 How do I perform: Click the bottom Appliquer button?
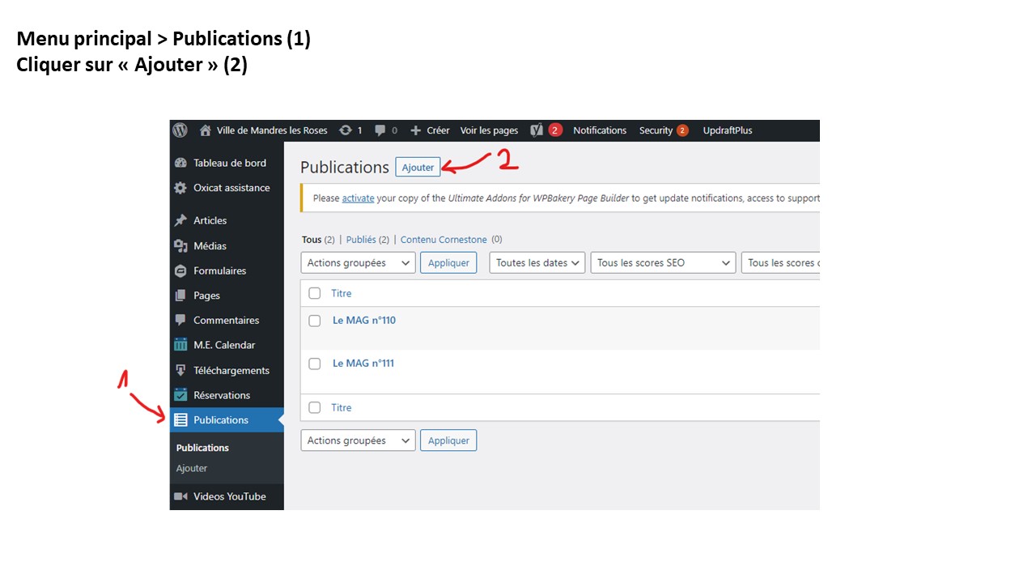pos(448,440)
